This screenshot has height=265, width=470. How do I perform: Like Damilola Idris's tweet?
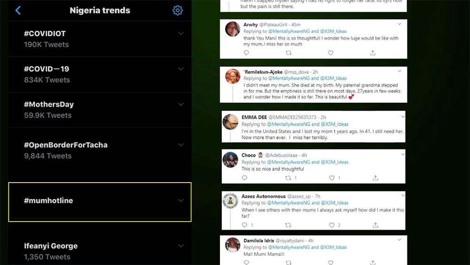tap(330, 263)
